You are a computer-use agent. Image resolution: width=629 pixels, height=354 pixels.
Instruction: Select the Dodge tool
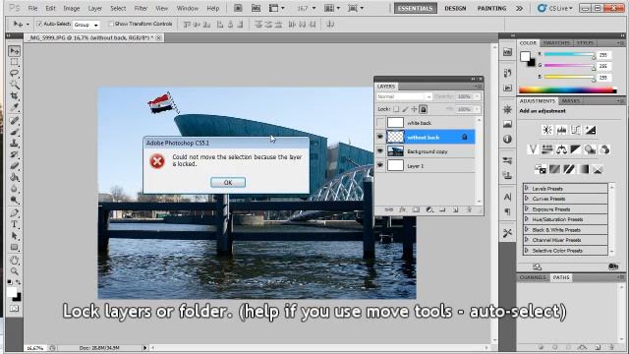(15, 200)
